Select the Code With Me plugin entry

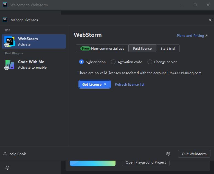[x=34, y=64]
